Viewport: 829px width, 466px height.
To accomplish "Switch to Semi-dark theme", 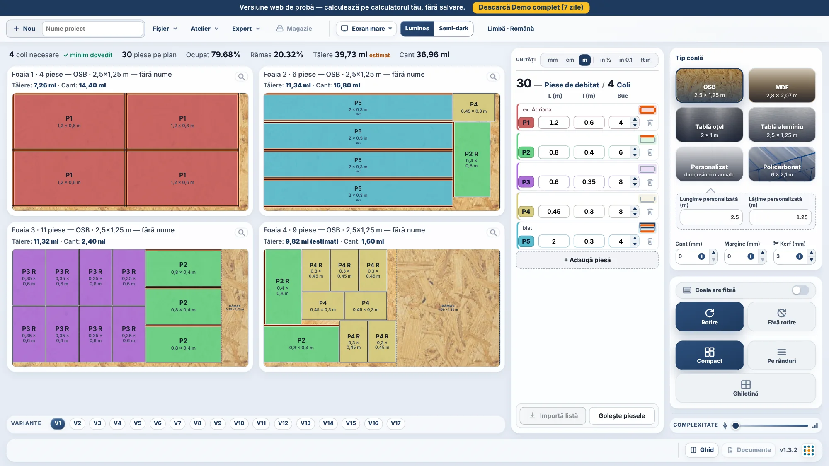I will (453, 29).
